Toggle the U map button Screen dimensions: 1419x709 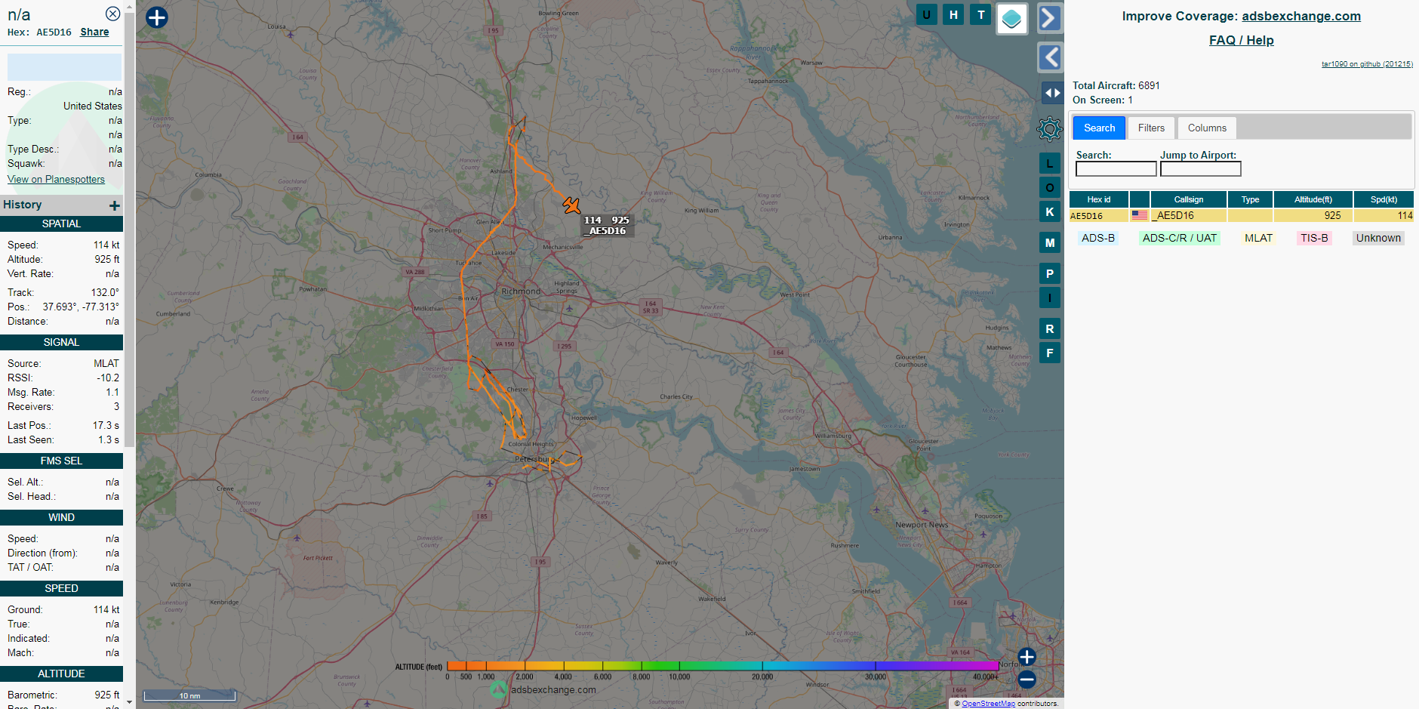pos(926,14)
